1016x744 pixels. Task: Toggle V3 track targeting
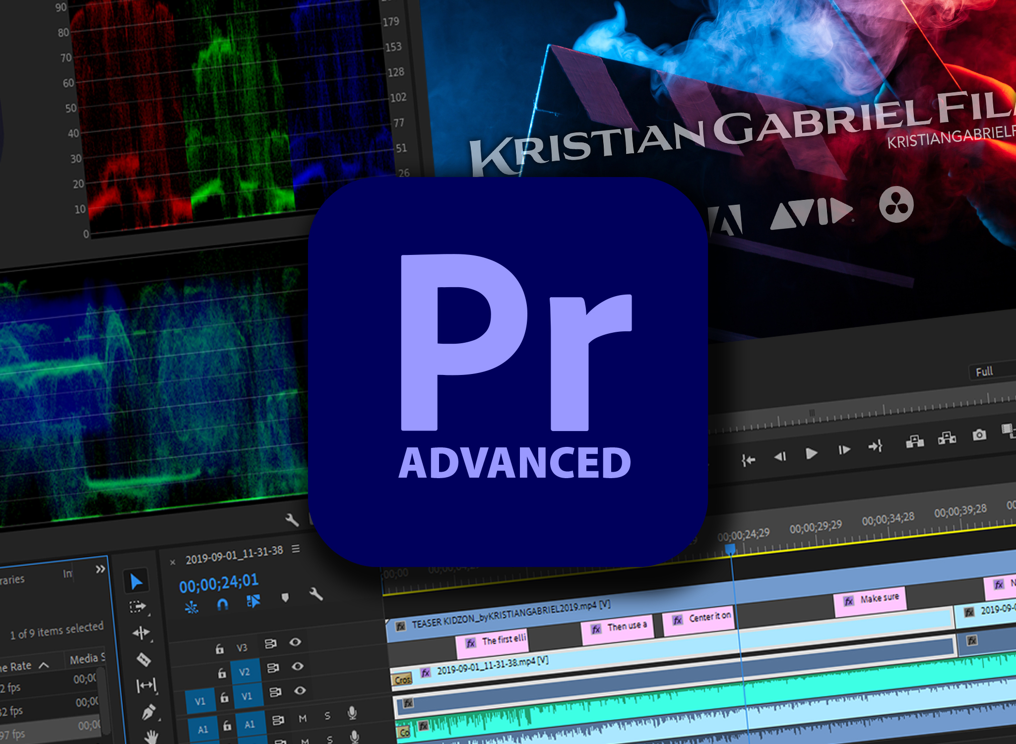pyautogui.click(x=242, y=648)
